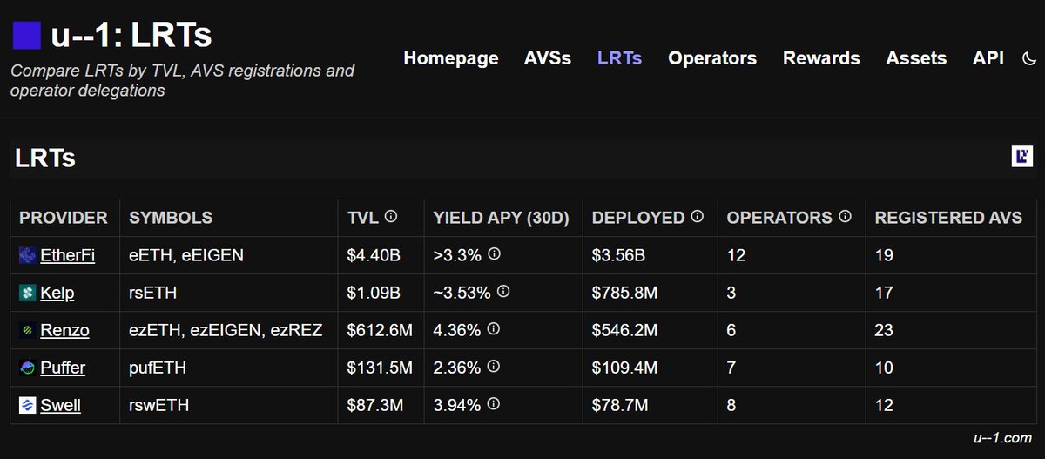Open the Swell provider link

click(x=61, y=405)
